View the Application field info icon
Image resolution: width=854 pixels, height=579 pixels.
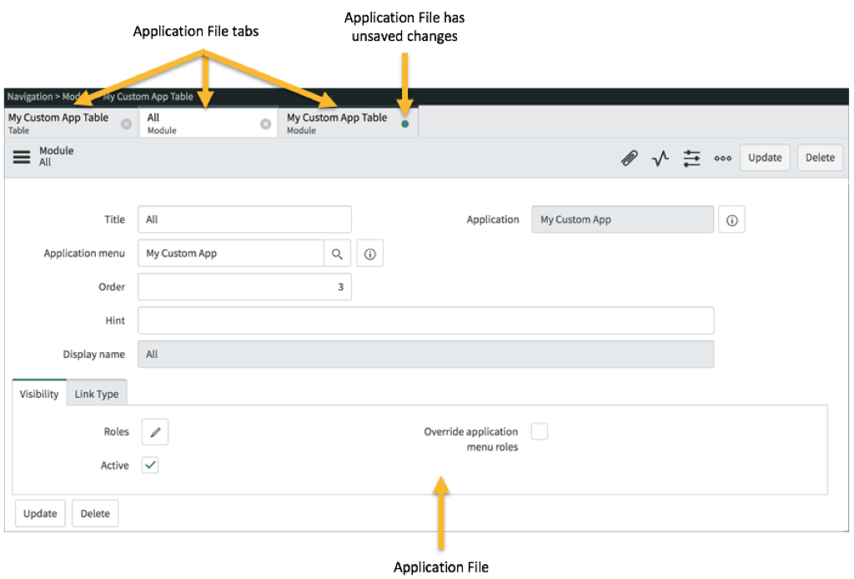tap(731, 219)
